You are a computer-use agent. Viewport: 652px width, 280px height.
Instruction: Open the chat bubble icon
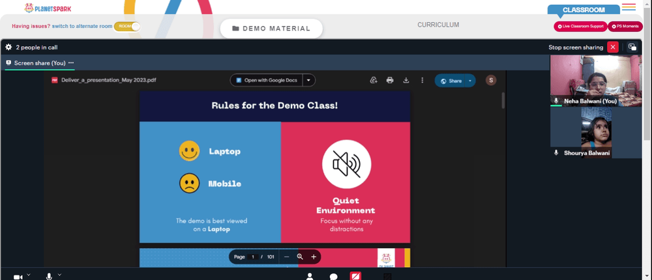(333, 277)
